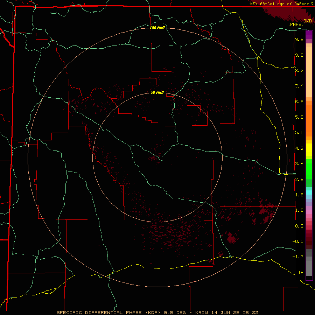The width and height of the screenshot is (315, 315).
Task: Click the 0.2 value on the color scale
Action: [x=299, y=226]
